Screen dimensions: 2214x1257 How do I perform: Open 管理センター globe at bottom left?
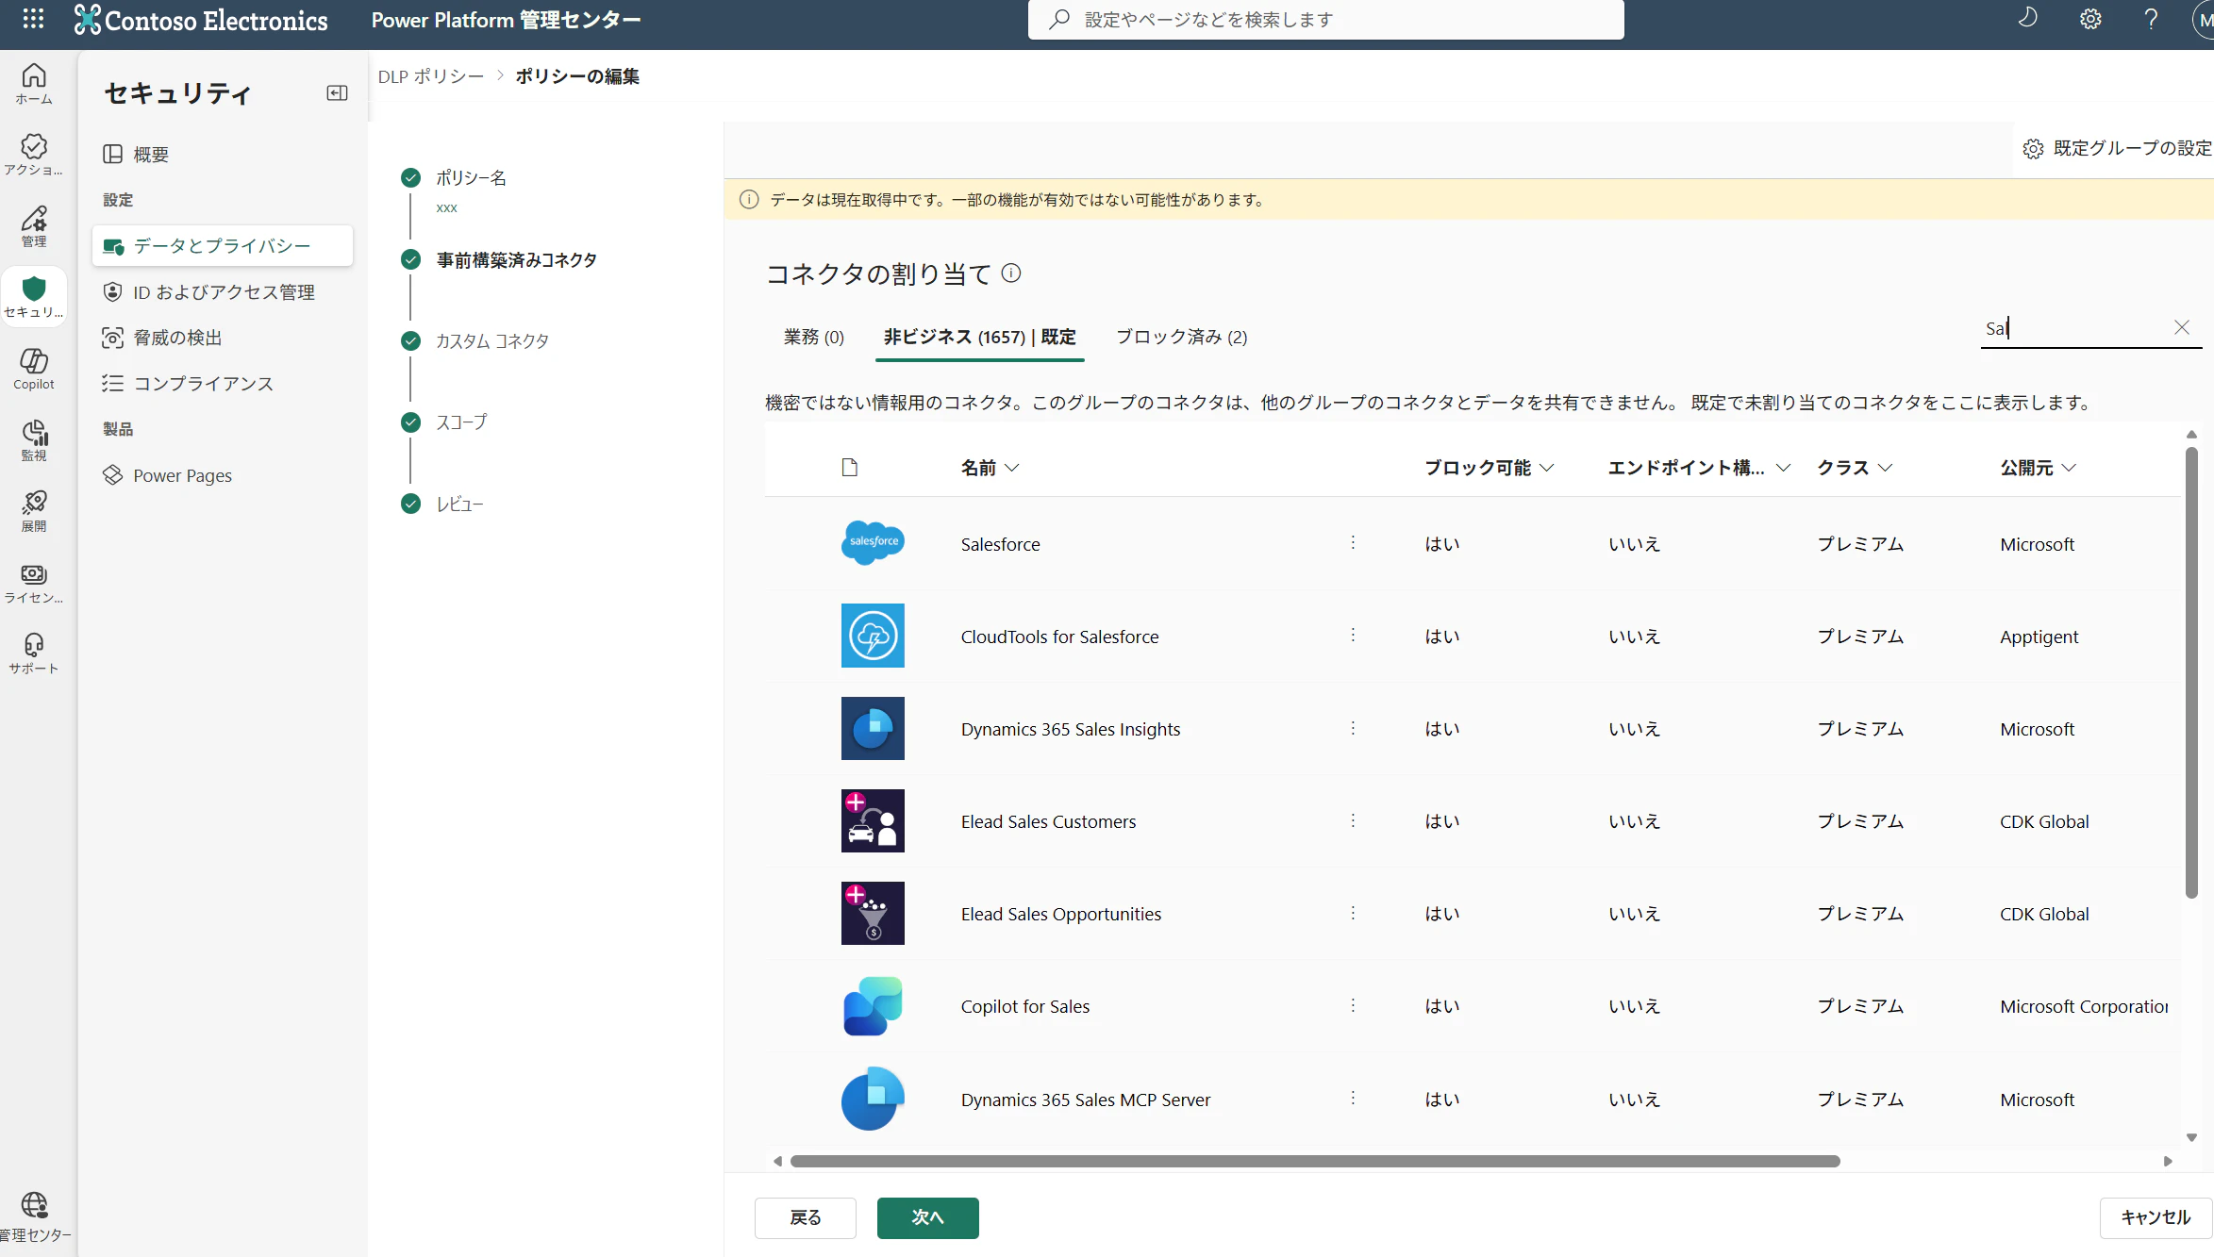point(34,1216)
